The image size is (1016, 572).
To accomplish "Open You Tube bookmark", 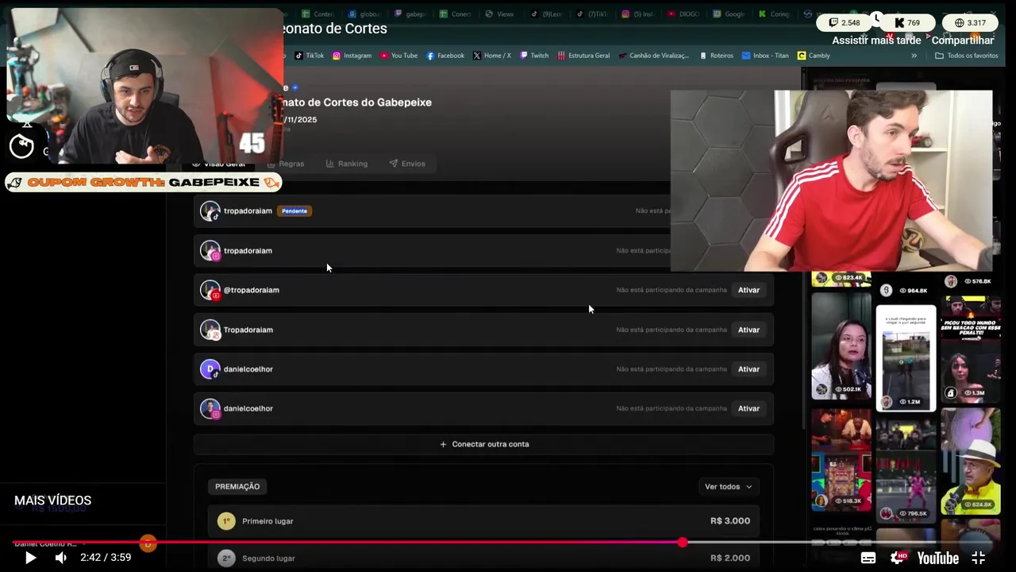I will tap(398, 56).
